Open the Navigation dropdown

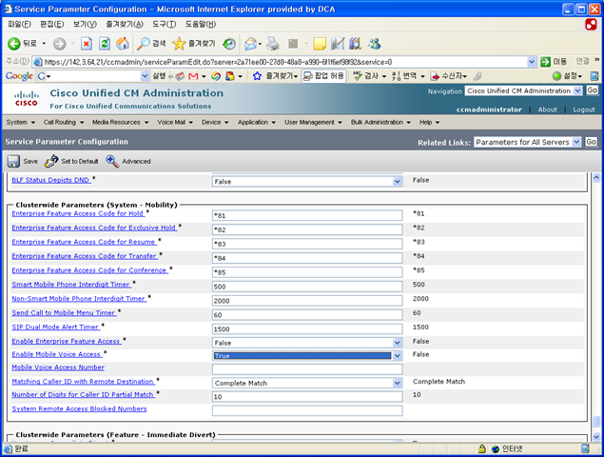click(523, 91)
